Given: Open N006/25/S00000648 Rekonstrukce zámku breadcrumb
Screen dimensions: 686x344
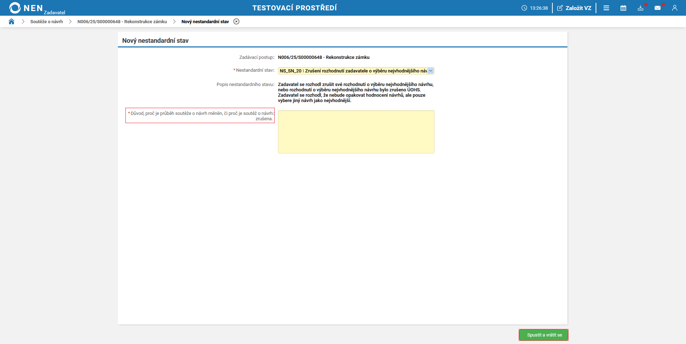Looking at the screenshot, I should [122, 21].
